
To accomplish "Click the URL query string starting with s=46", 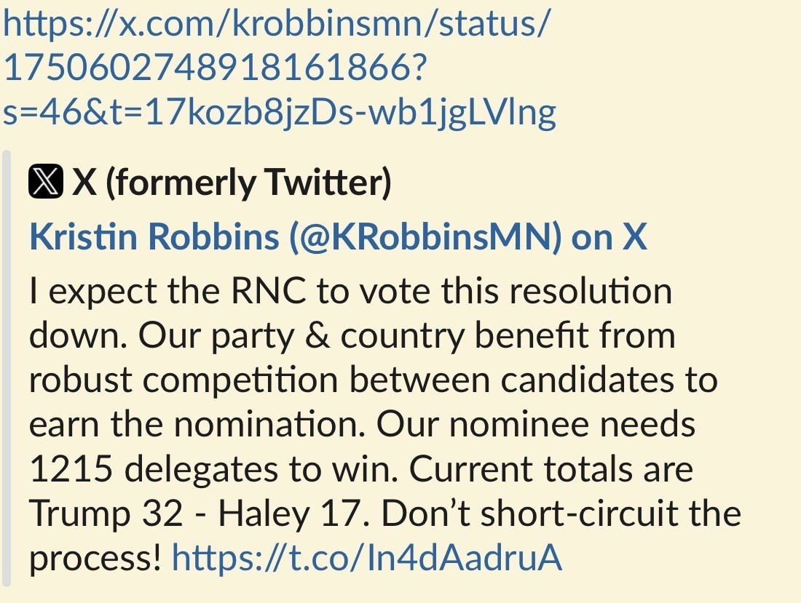I will click(x=280, y=111).
